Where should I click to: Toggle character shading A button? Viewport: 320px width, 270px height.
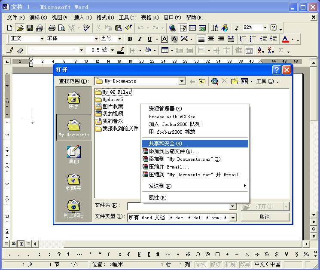pos(174,39)
